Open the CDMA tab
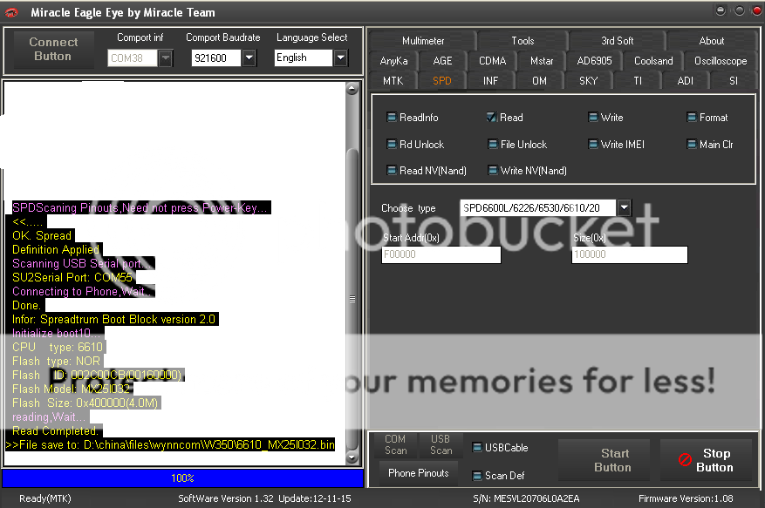This screenshot has height=508, width=765. point(492,61)
